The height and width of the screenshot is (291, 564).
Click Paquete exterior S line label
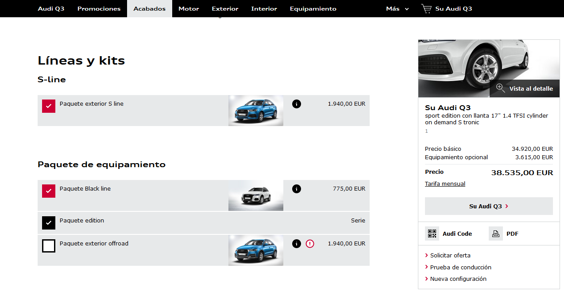(92, 104)
